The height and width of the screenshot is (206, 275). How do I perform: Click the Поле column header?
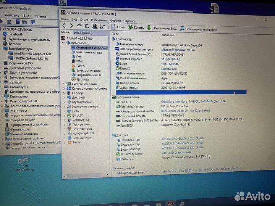(115, 34)
